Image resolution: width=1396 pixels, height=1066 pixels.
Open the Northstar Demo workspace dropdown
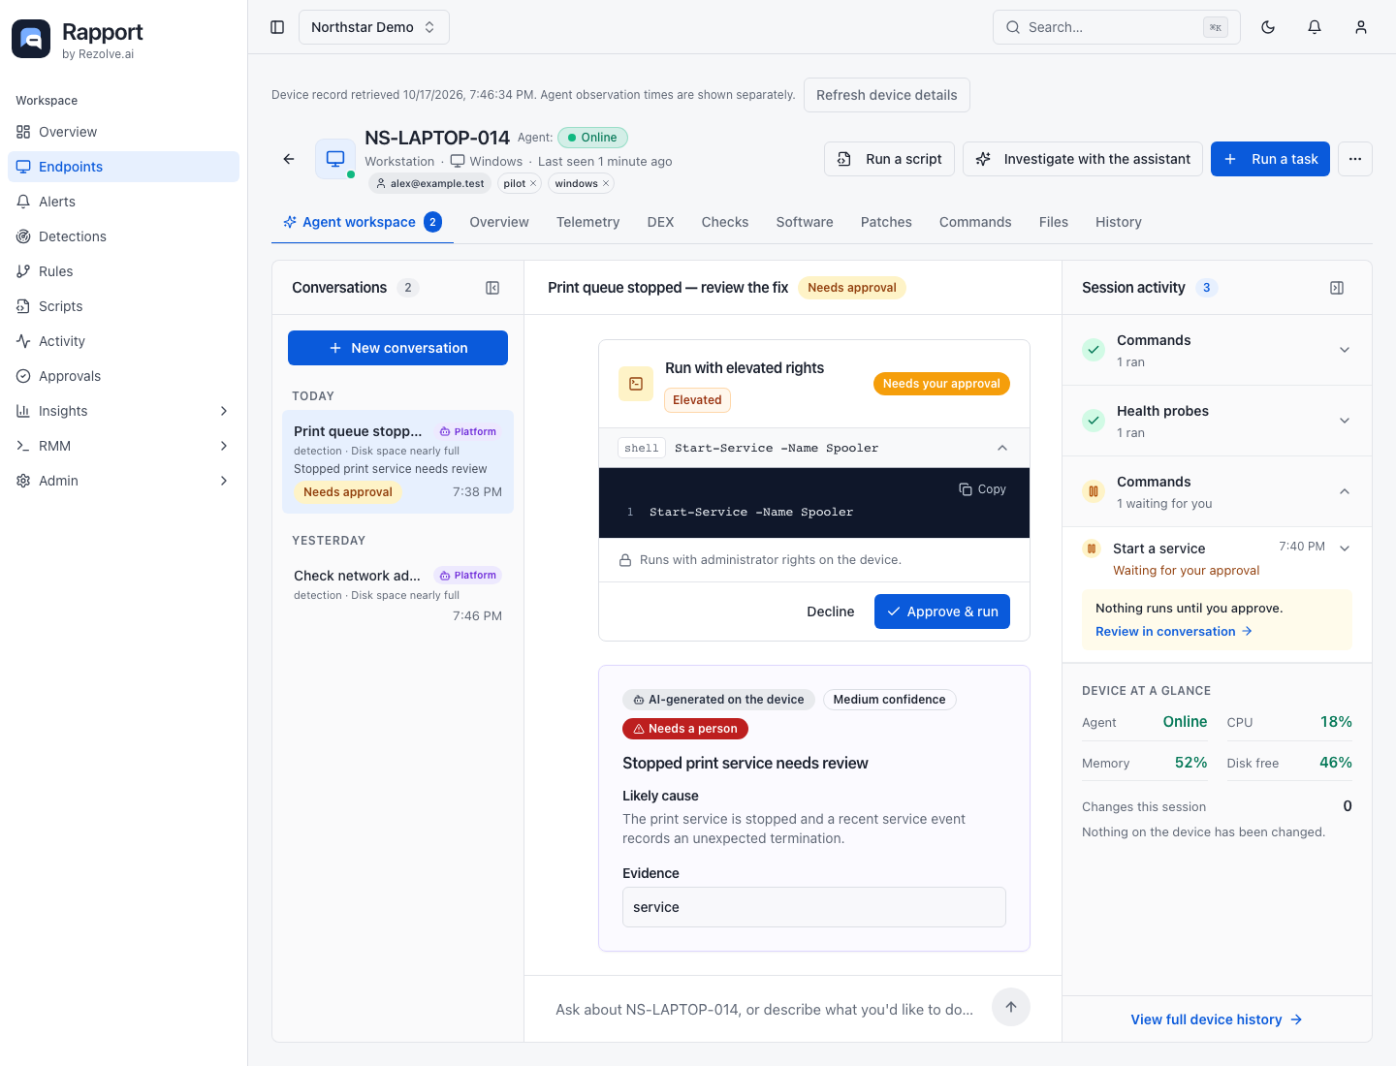(x=373, y=27)
